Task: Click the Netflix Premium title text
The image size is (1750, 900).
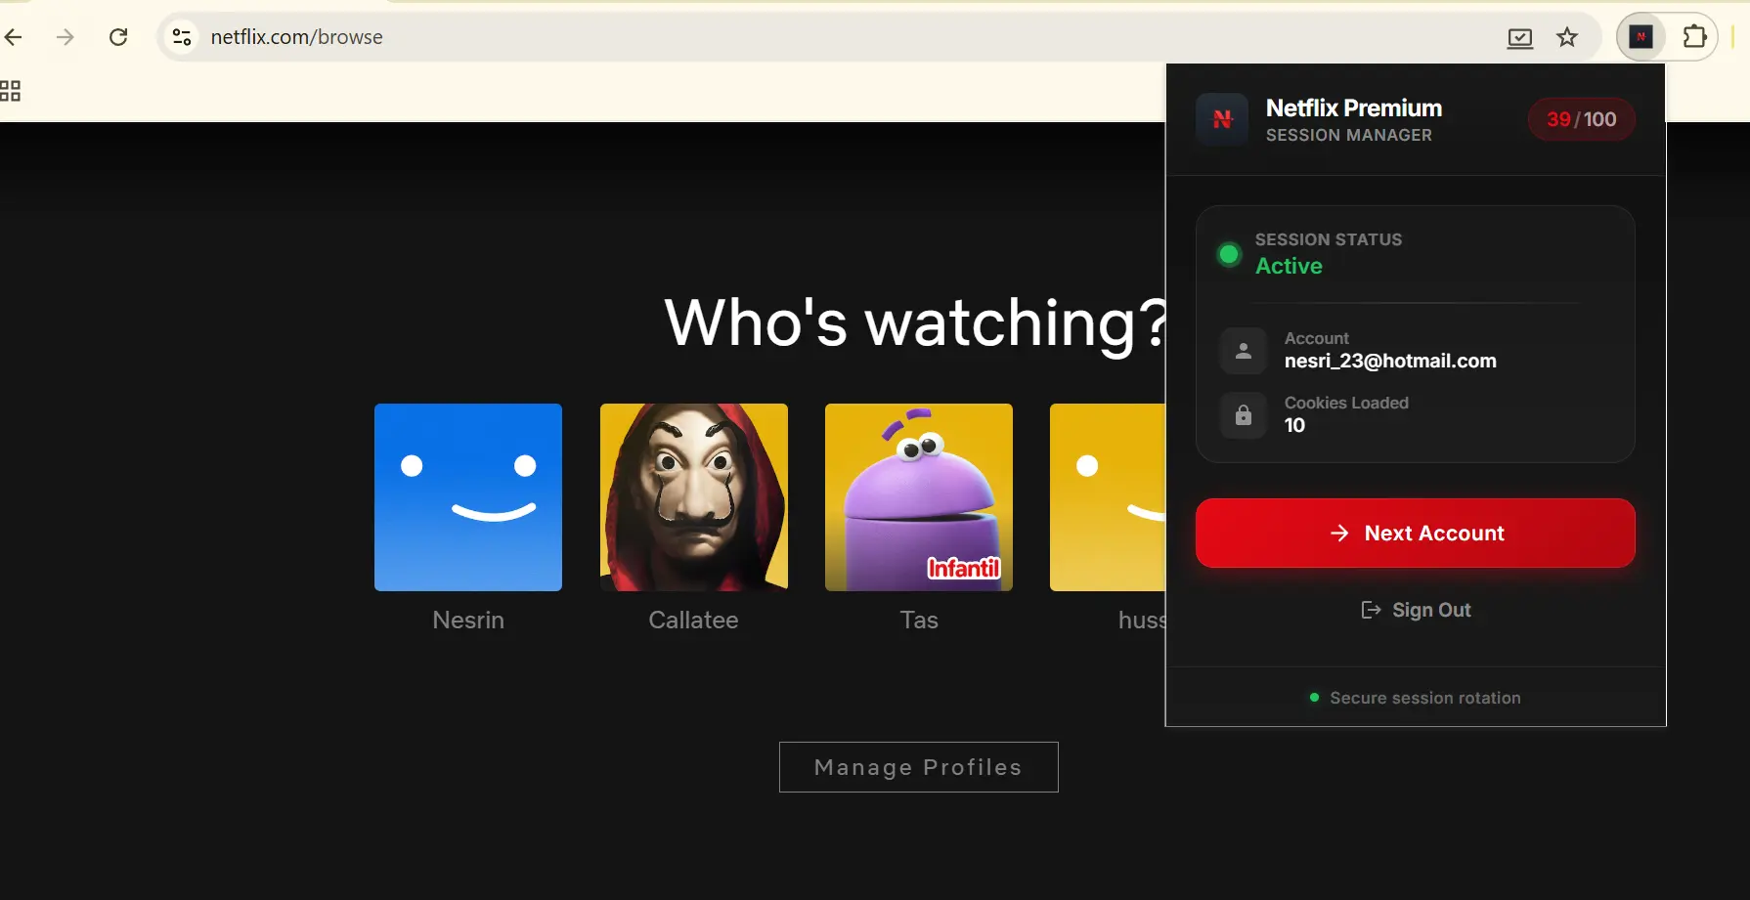Action: click(1354, 107)
